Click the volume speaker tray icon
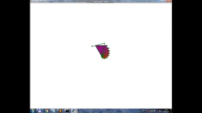Image resolution: width=202 pixels, height=113 pixels. 160,111
